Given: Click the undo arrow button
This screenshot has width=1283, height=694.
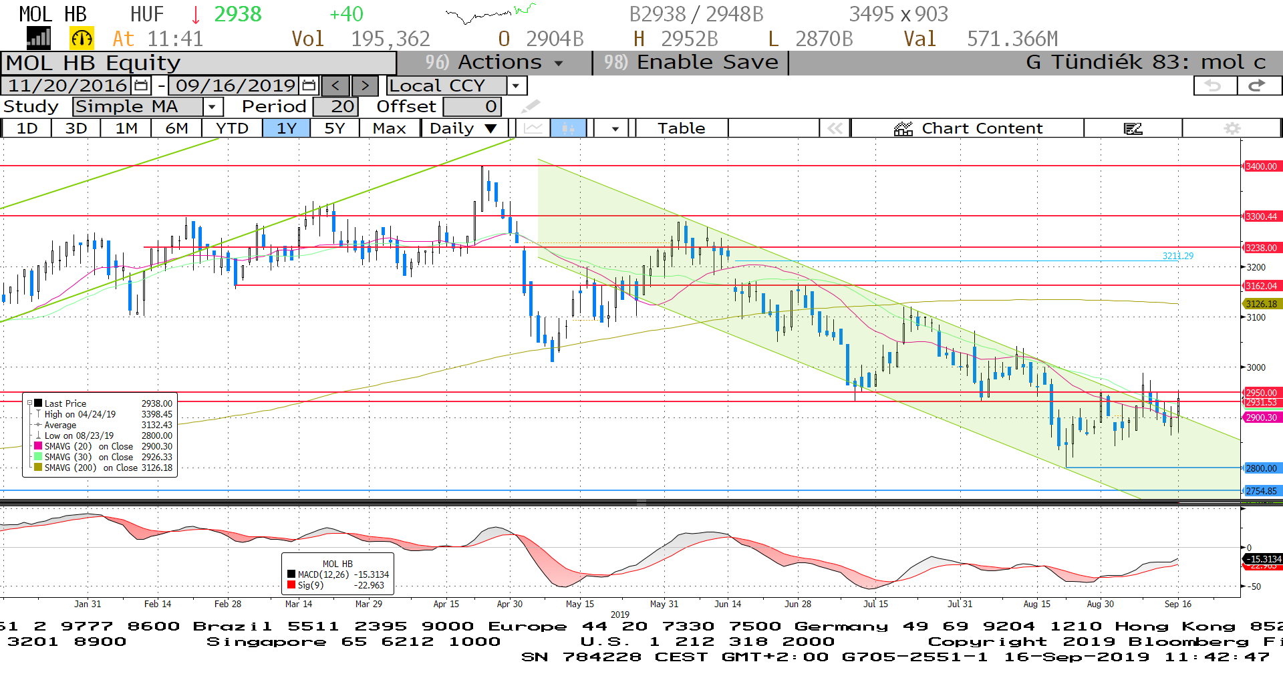Looking at the screenshot, I should pos(1214,85).
